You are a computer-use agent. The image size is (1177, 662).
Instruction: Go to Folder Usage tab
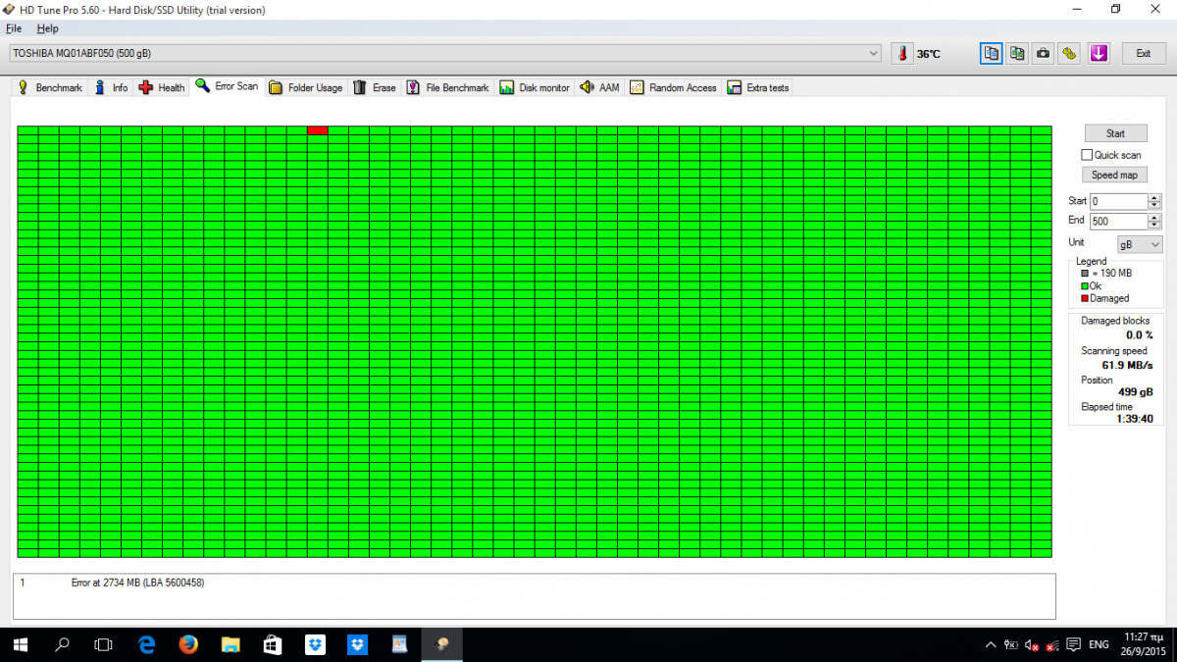pos(305,87)
